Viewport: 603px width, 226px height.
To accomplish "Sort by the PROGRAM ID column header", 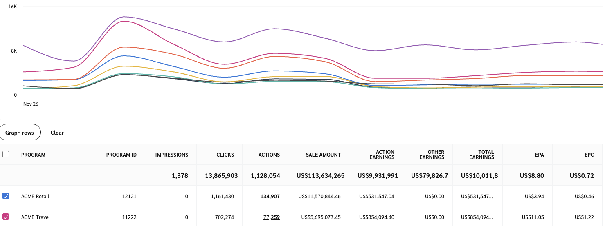I will (x=121, y=155).
